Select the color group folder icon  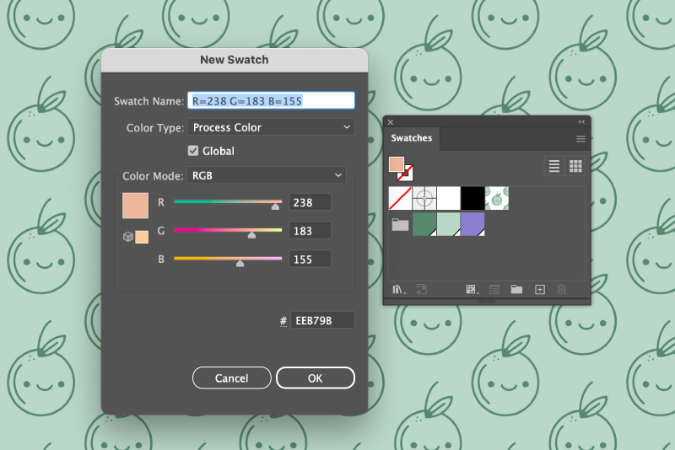[400, 224]
